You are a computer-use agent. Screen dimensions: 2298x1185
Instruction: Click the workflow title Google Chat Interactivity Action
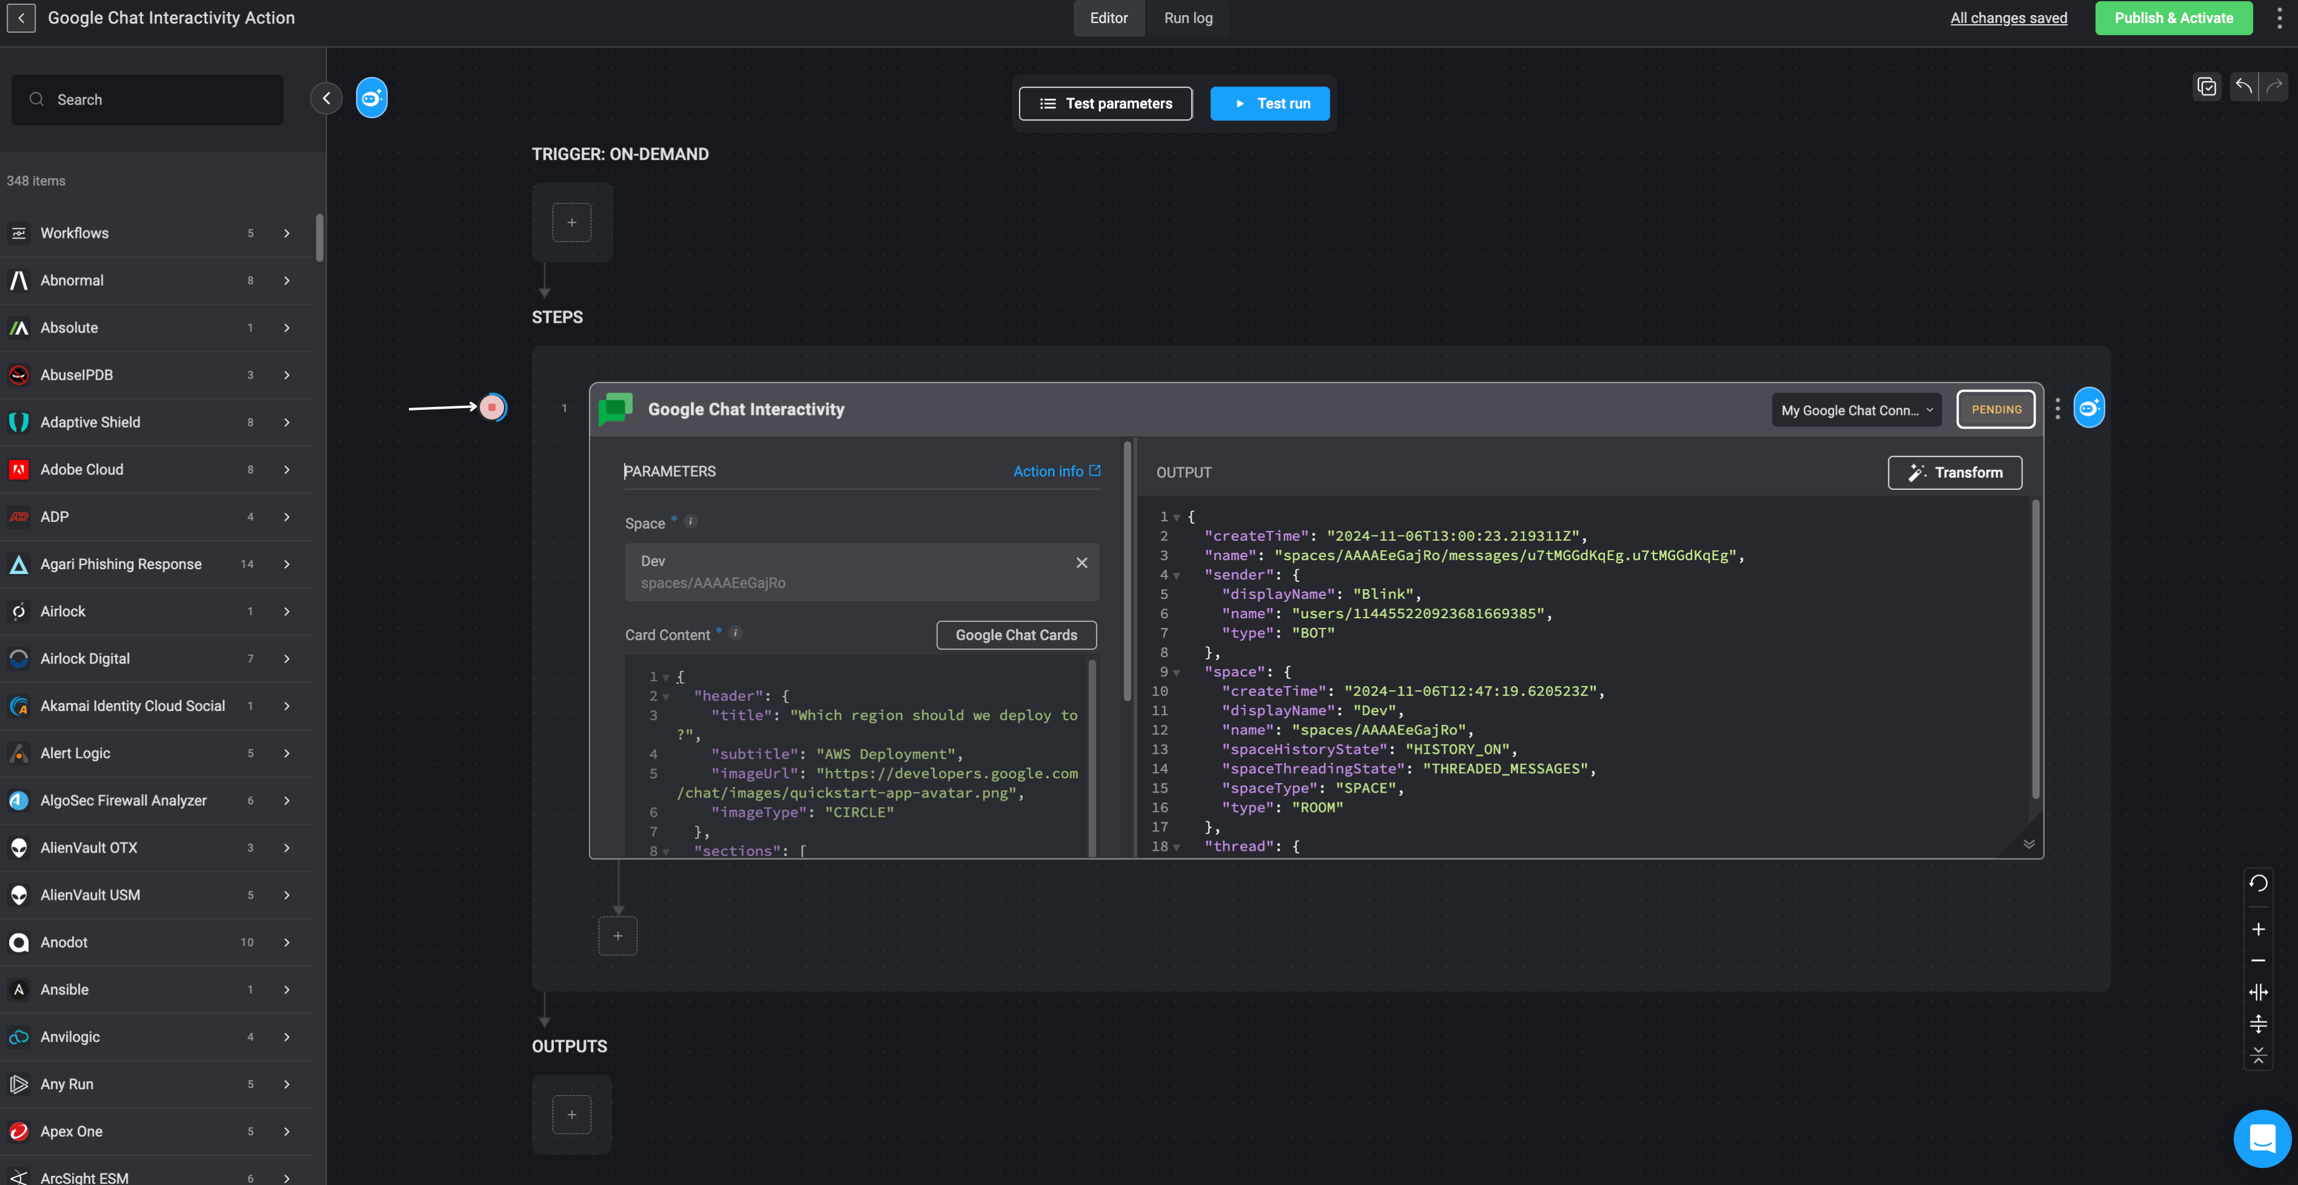pyautogui.click(x=171, y=18)
